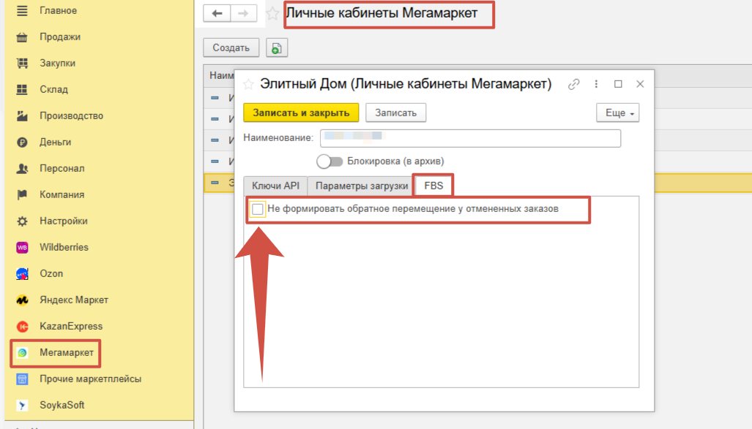Viewport: 752px width, 429px height.
Task: Click the Продажи basket icon
Action: pos(22,37)
